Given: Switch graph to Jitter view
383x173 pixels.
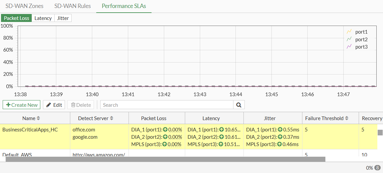Looking at the screenshot, I should pos(63,18).
